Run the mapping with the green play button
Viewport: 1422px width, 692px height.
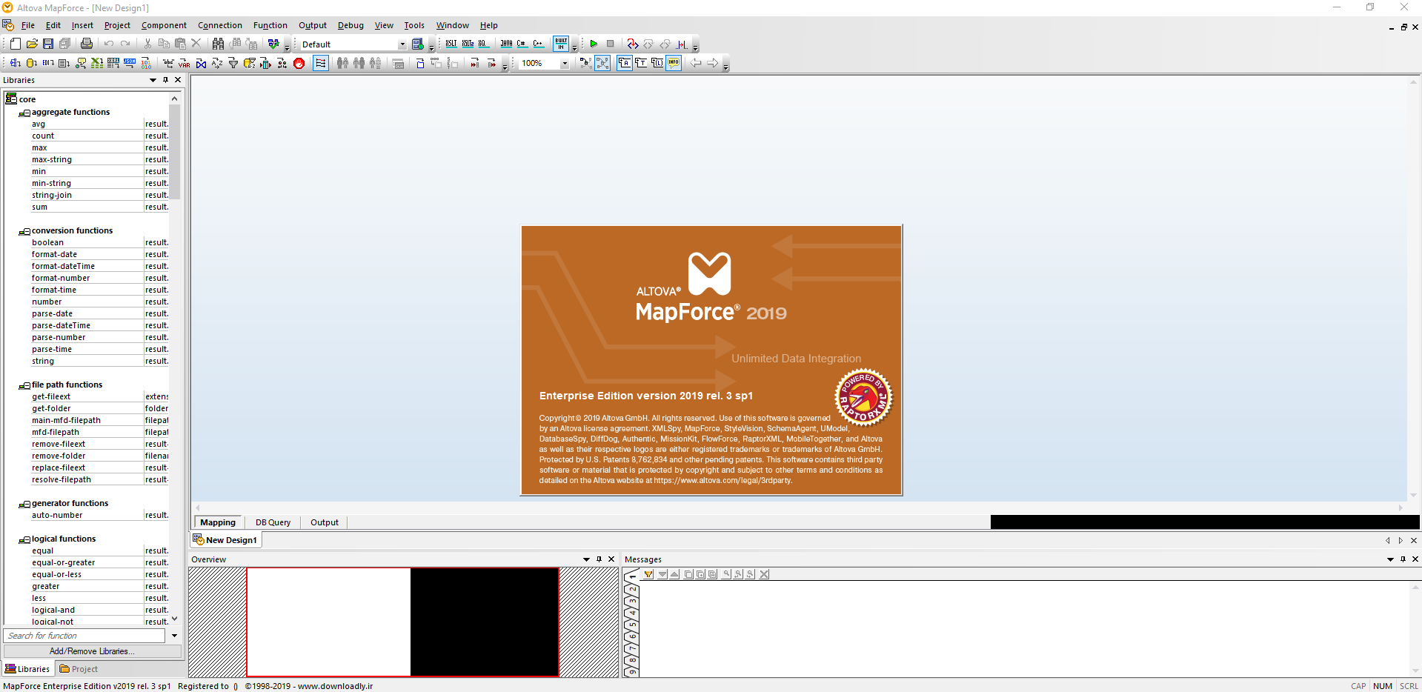(x=594, y=44)
